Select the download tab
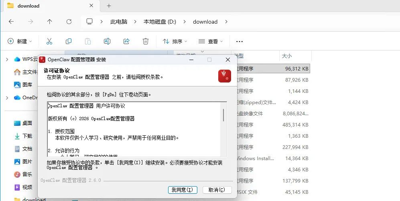Screen dimensions: 400x201 51,6
